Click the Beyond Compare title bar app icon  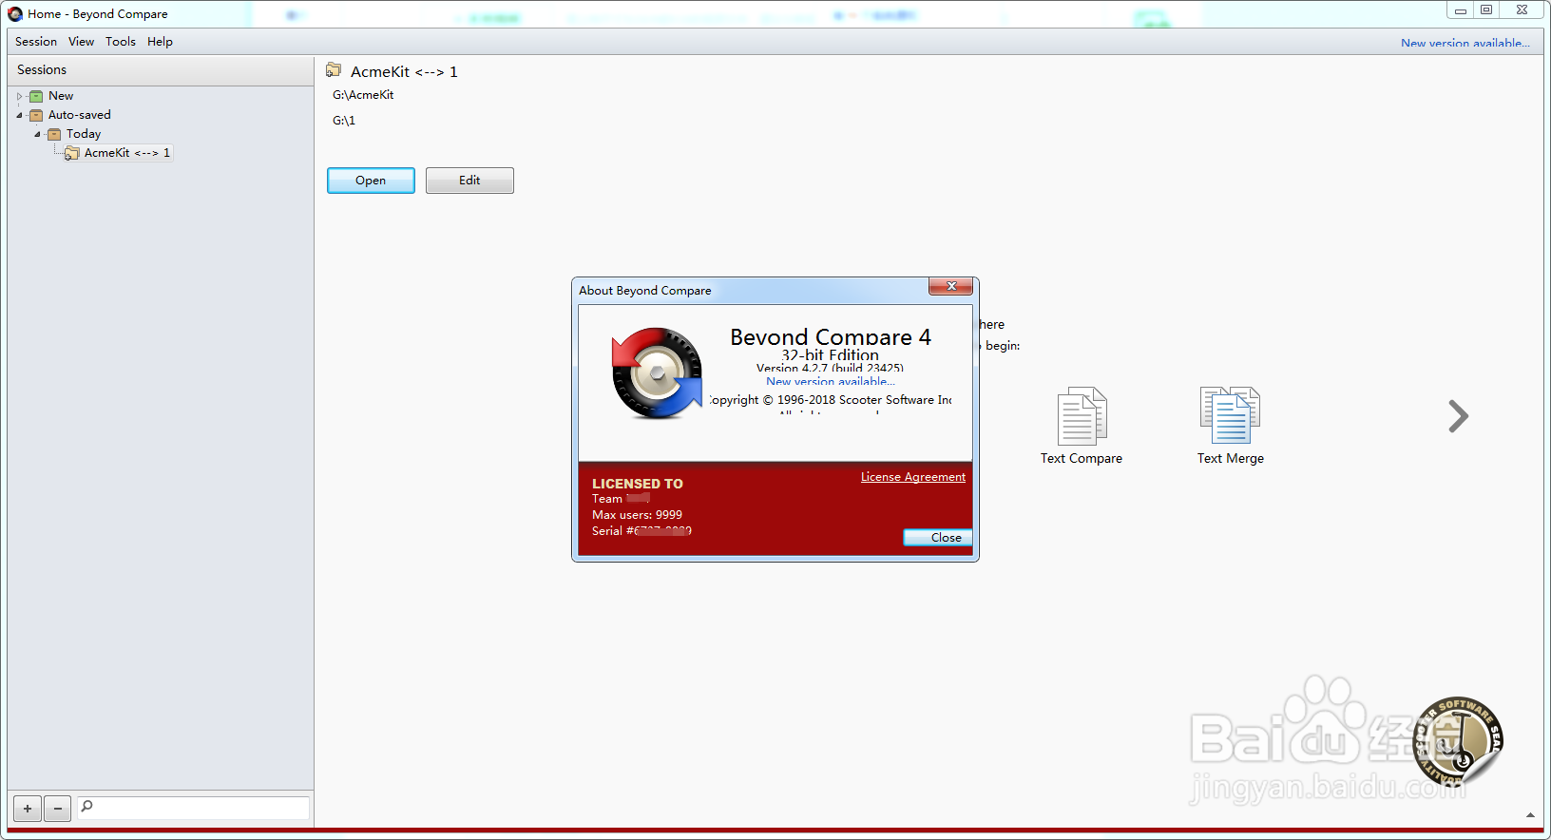15,14
